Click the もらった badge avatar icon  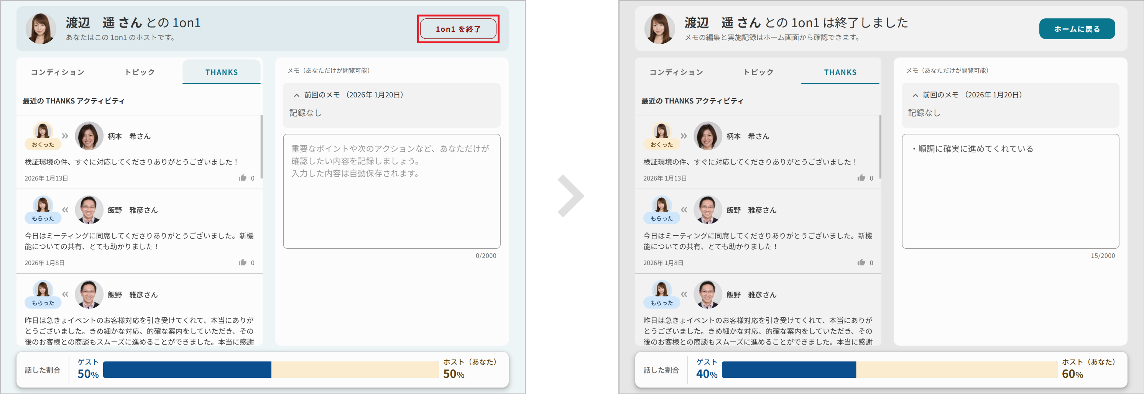[x=43, y=206]
